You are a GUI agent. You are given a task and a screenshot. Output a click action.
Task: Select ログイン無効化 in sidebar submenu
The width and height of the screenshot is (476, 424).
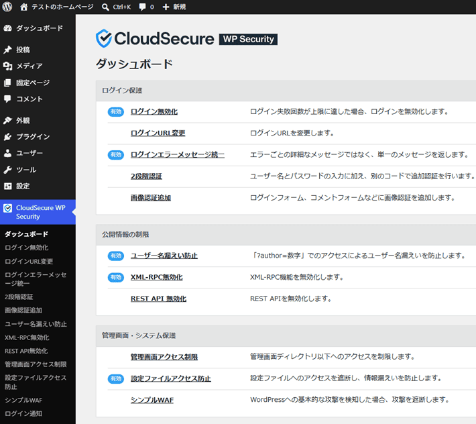point(26,248)
